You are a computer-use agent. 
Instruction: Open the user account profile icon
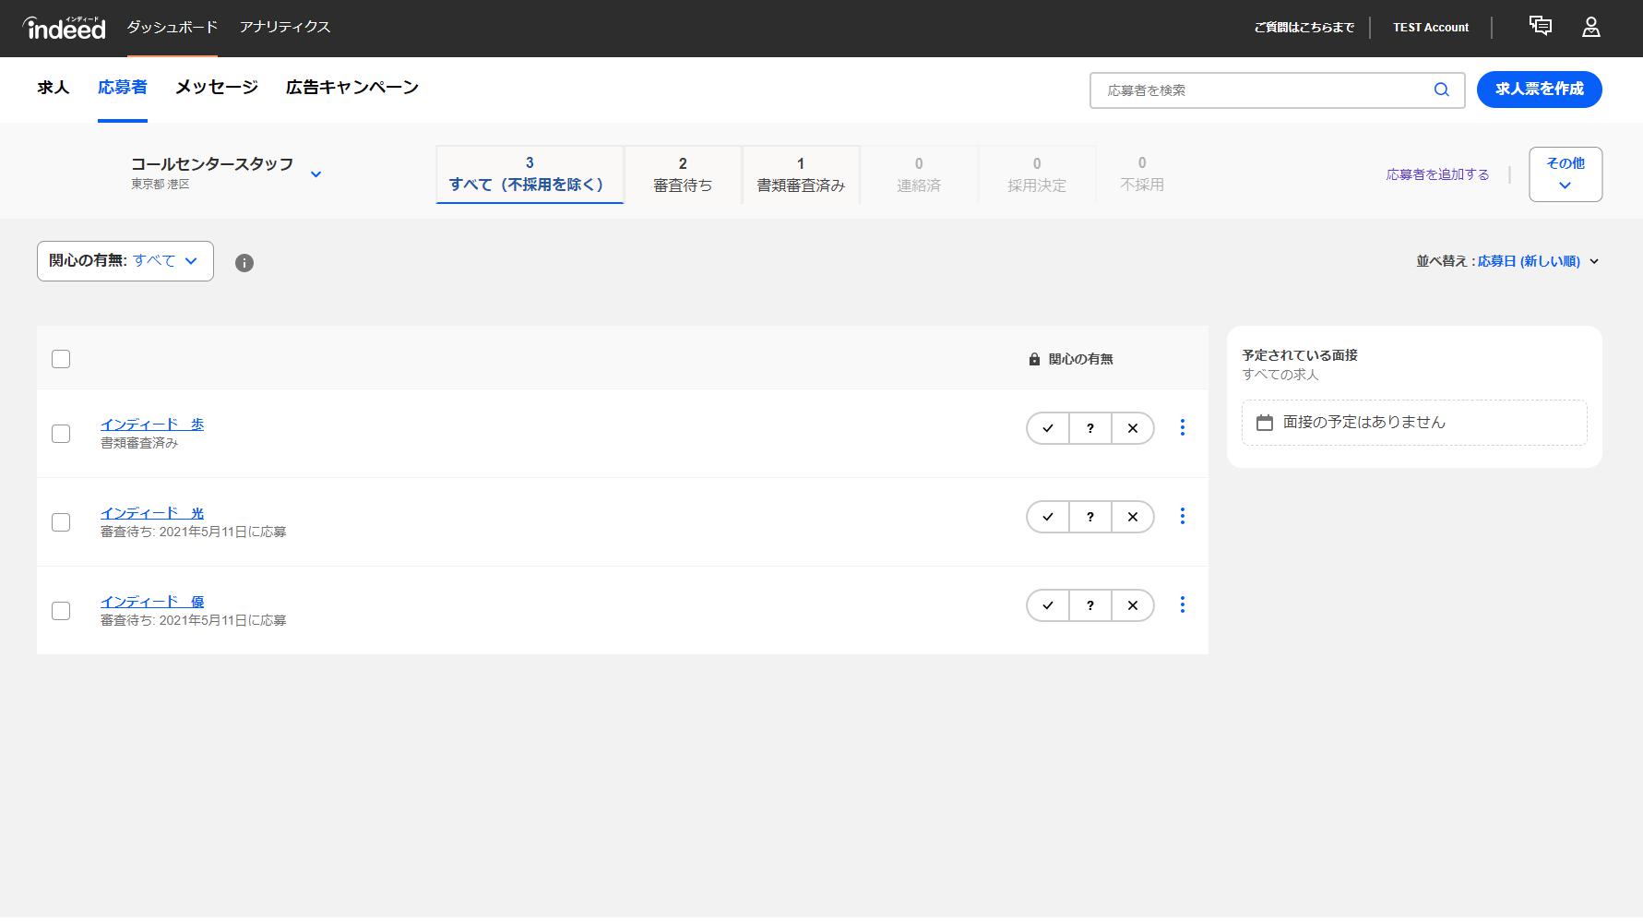pos(1590,27)
